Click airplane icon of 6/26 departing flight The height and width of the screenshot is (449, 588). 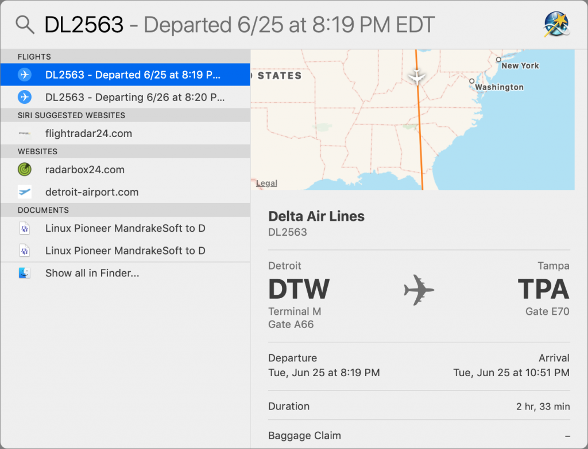coord(25,97)
